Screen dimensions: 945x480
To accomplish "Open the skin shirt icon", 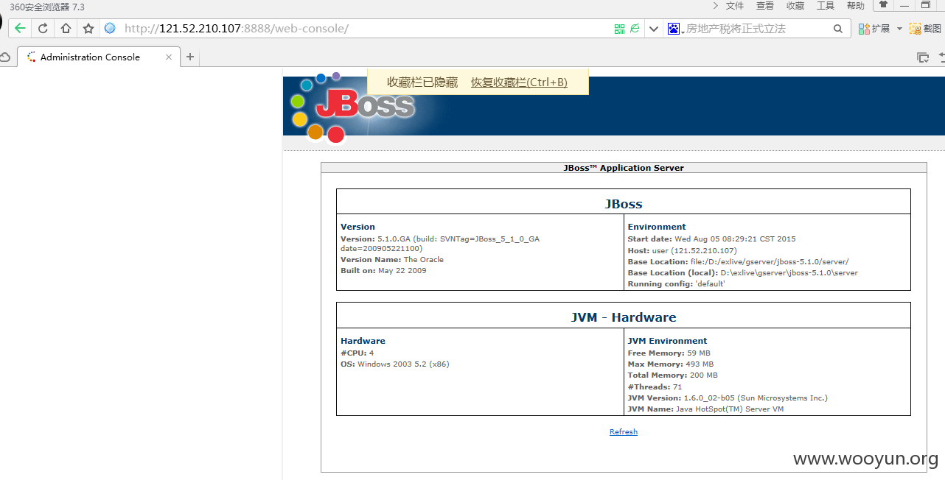I will click(883, 5).
